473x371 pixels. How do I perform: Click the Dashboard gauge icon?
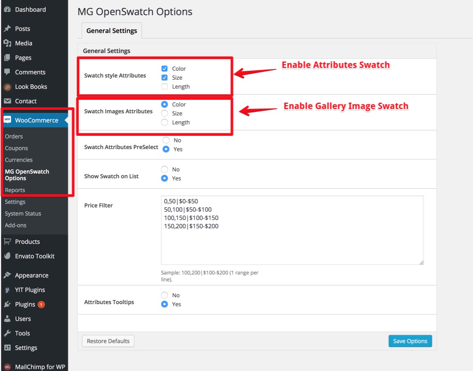click(7, 9)
